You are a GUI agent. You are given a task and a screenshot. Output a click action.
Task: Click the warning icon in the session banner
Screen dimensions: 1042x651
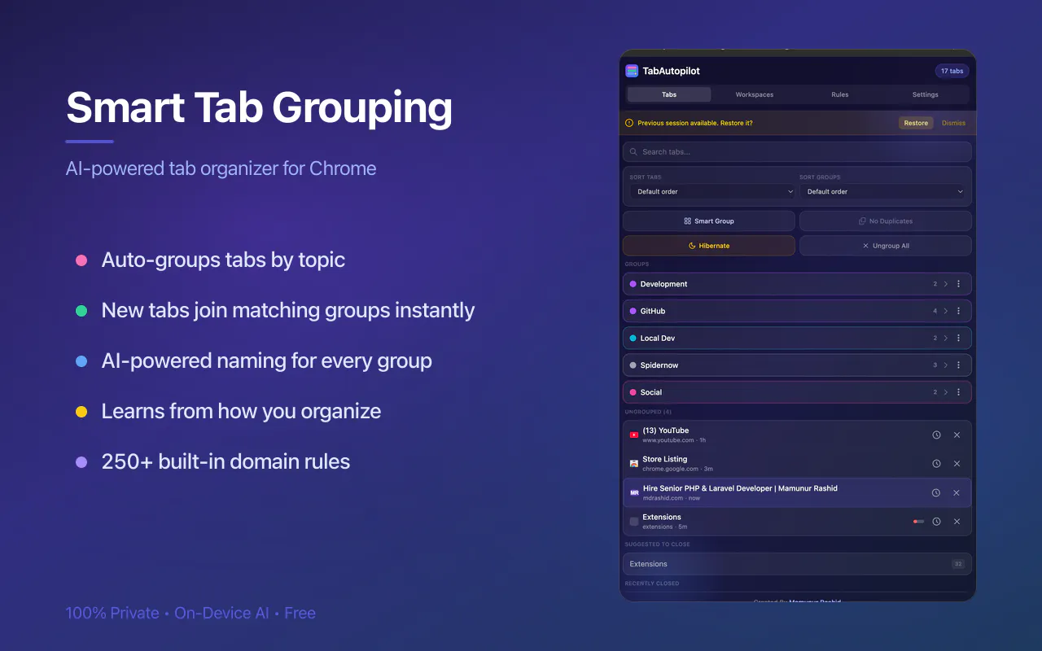pos(629,123)
